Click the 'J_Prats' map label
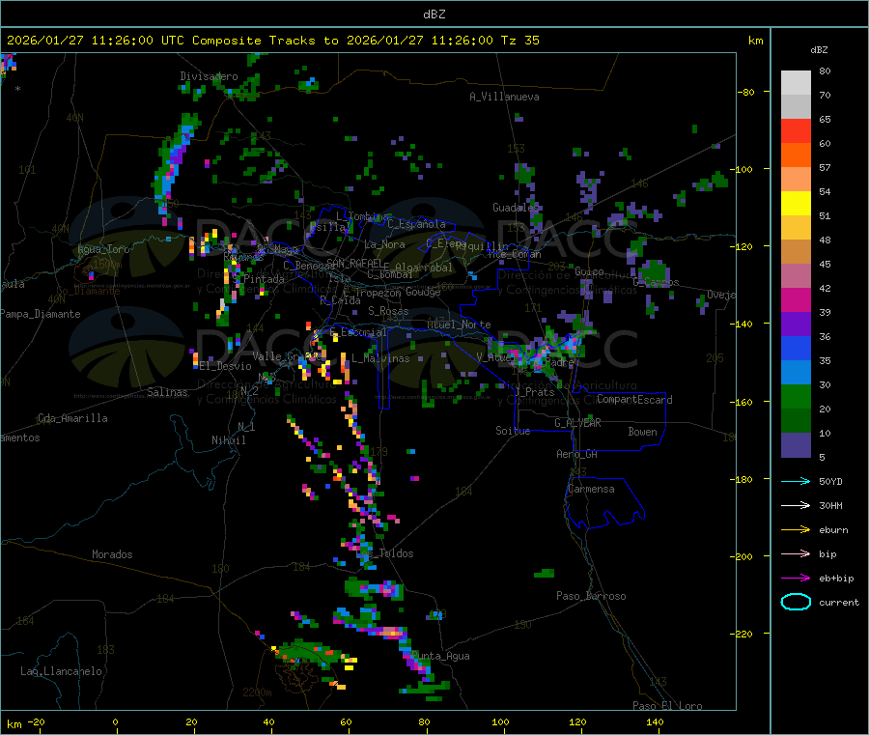 [x=534, y=392]
